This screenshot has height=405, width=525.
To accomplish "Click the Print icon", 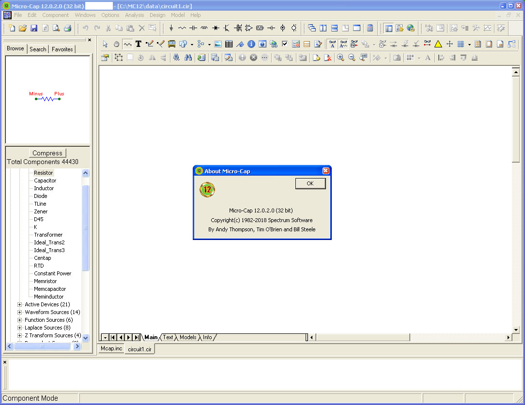I will (68, 28).
